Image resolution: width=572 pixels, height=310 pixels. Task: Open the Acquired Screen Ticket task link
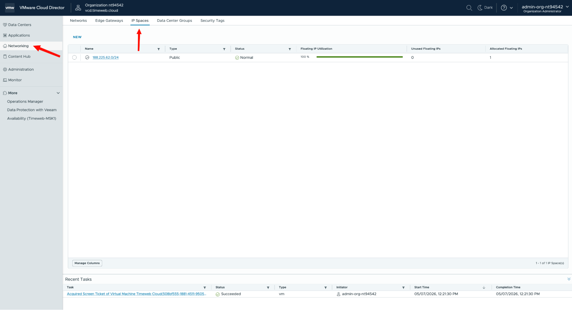click(136, 294)
